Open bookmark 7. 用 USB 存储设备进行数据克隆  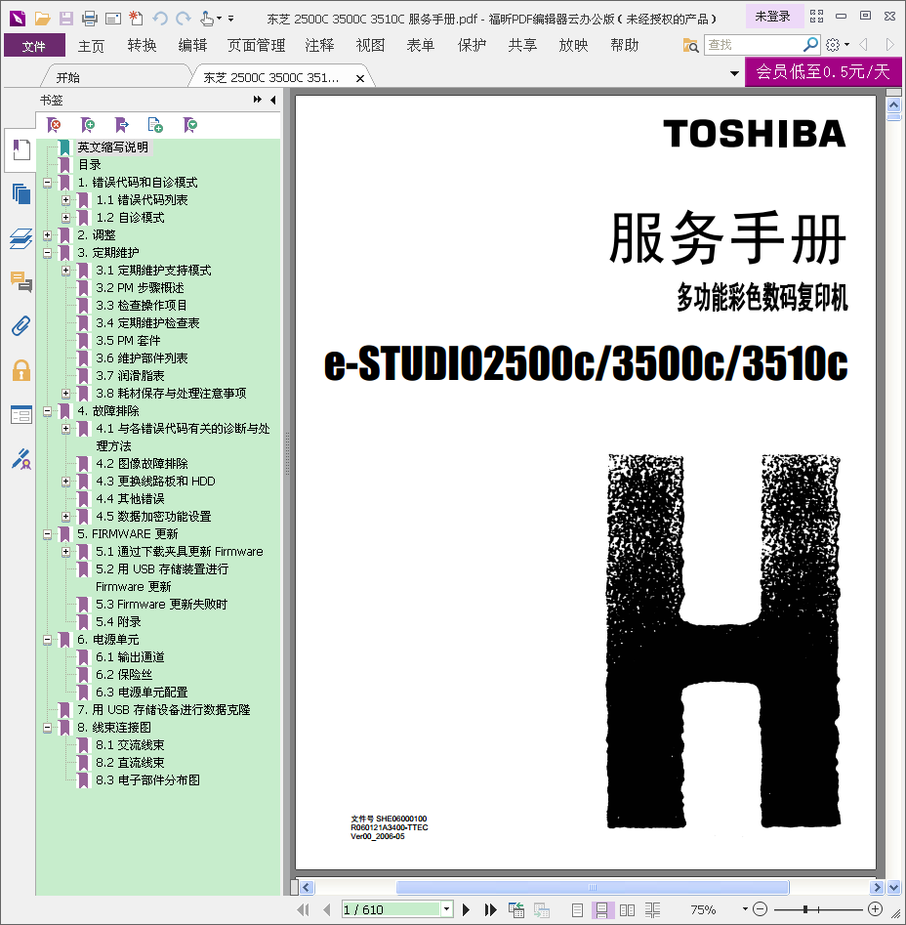[164, 710]
